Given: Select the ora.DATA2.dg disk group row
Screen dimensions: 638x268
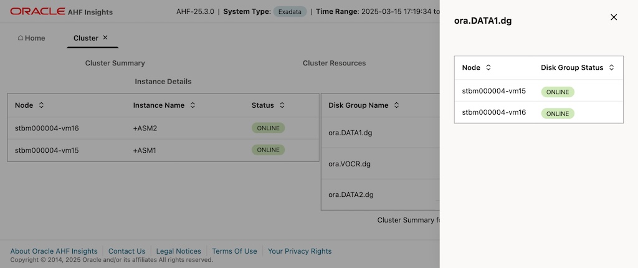Looking at the screenshot, I should click(x=351, y=194).
